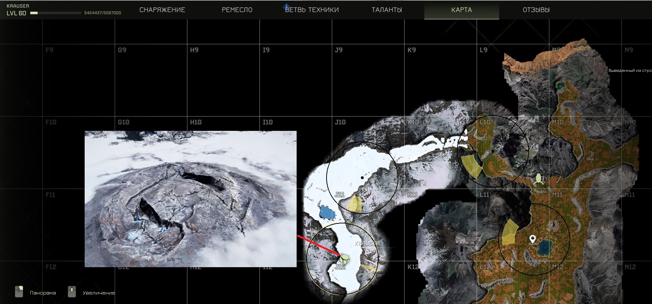Open the snowy crater image inset
This screenshot has width=652, height=304.
tap(190, 199)
